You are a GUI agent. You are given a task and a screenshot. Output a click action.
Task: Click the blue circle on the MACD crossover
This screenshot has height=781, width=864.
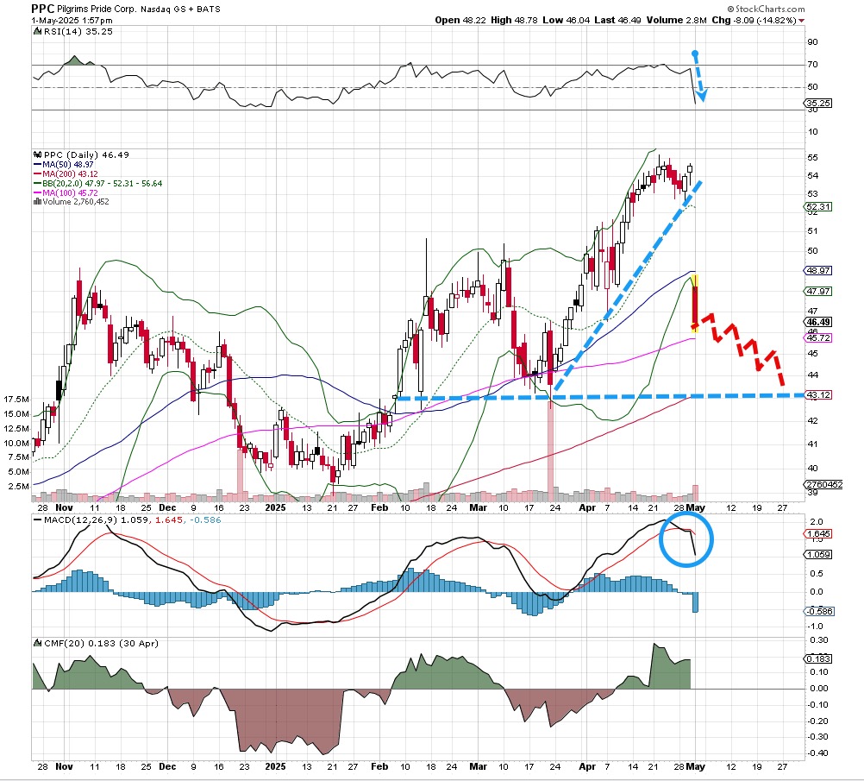click(686, 539)
